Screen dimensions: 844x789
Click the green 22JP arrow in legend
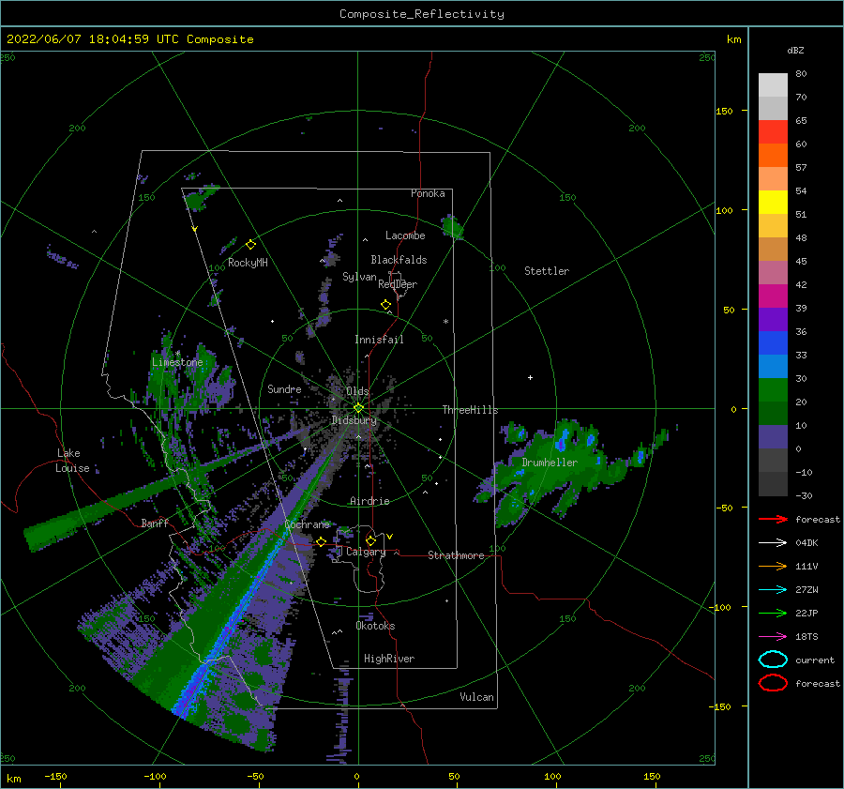tap(773, 613)
